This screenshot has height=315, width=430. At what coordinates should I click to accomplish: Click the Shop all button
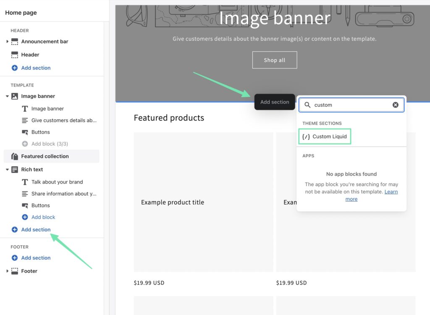274,60
